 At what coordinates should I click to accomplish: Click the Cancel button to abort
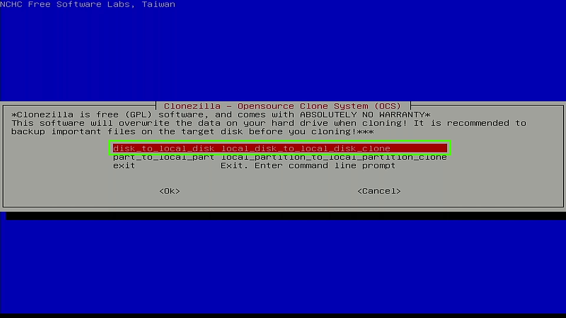pyautogui.click(x=379, y=191)
